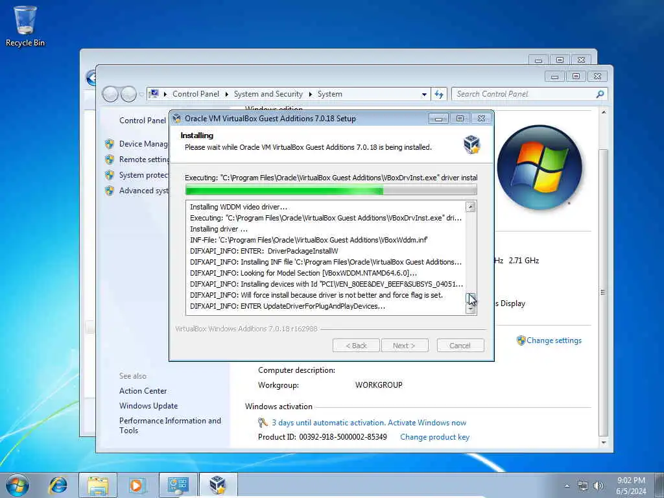Select log line ENTER: DriverPackageInstallW
The height and width of the screenshot is (498, 664).
pos(264,251)
